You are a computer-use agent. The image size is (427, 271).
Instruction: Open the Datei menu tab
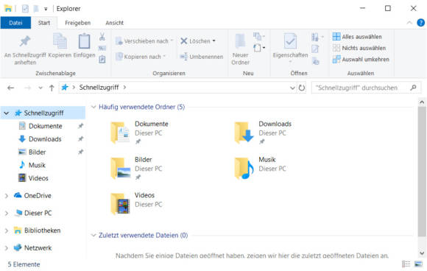(x=15, y=23)
